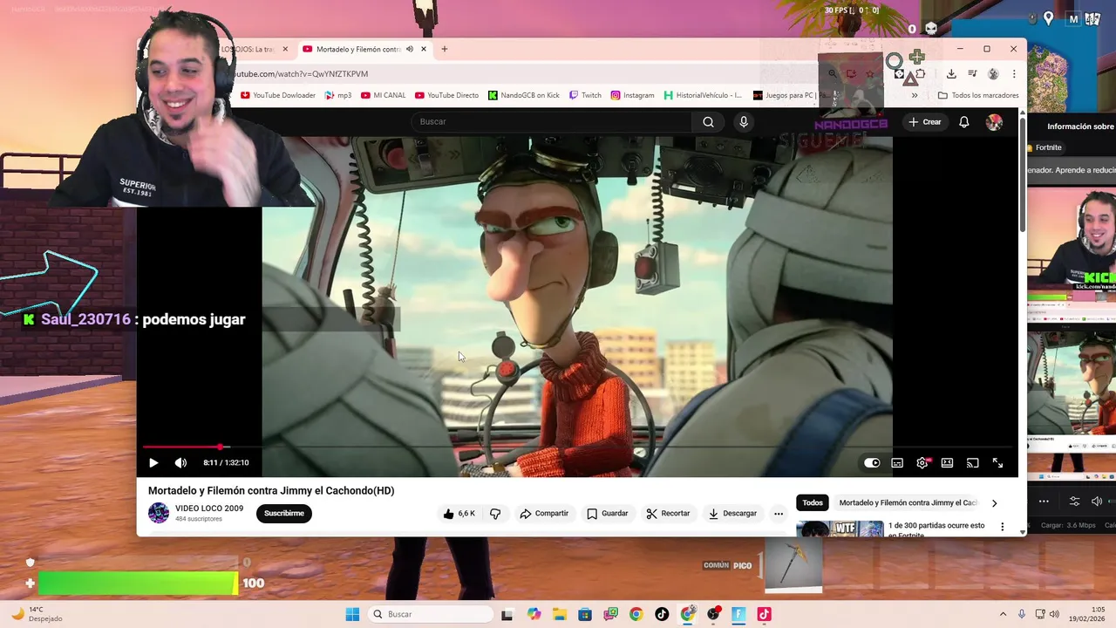Image resolution: width=1116 pixels, height=628 pixels.
Task: Open YouTube notifications bell
Action: tap(964, 122)
